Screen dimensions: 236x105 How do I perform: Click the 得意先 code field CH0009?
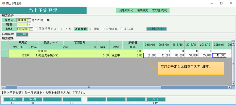click(x=22, y=20)
